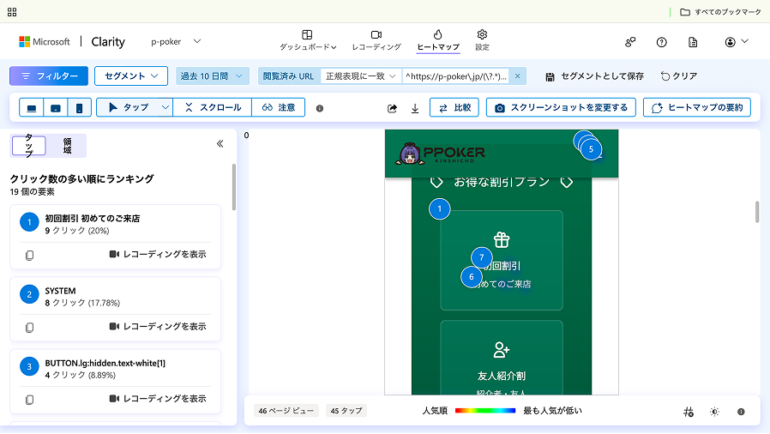Select the タップ heatmap type
Viewport: 770px width, 434px height.
(128, 107)
